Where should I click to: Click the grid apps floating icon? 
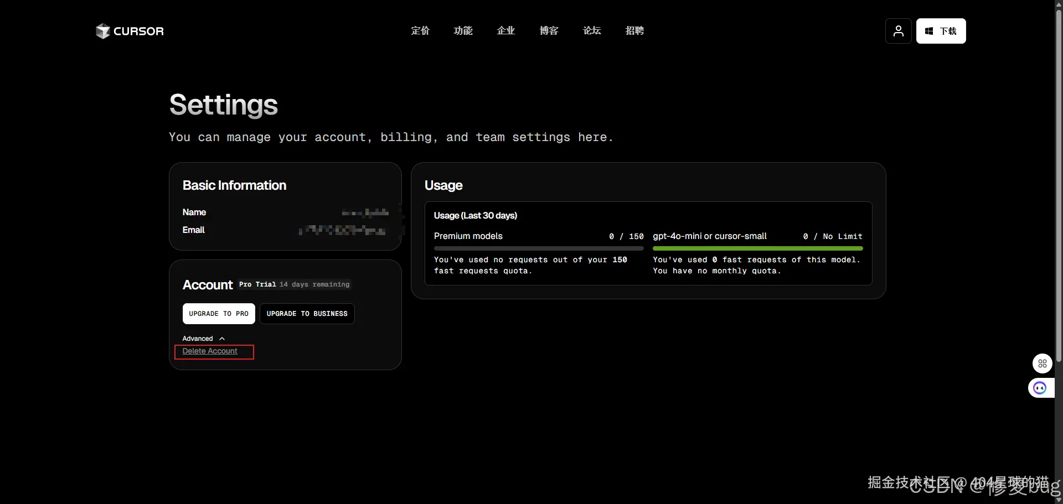coord(1042,363)
